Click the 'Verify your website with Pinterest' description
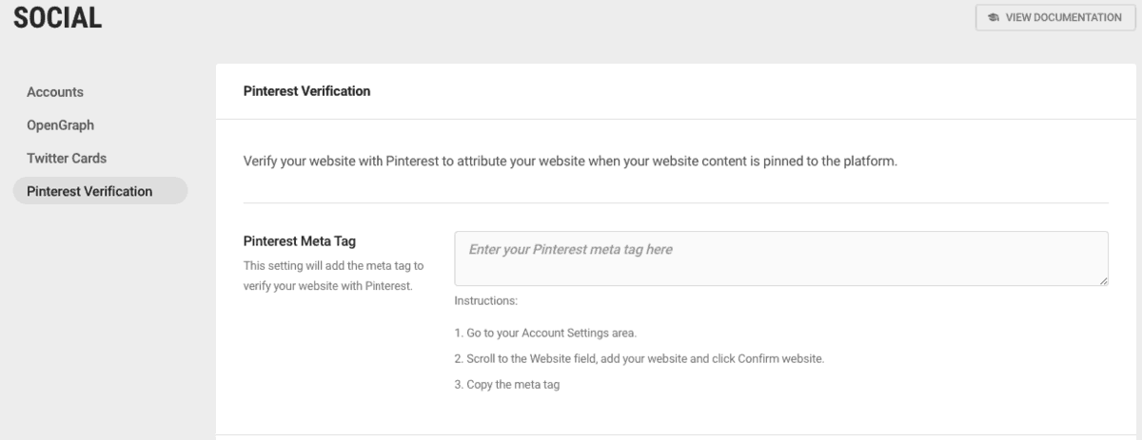Viewport: 1142px width, 440px height. tap(572, 162)
